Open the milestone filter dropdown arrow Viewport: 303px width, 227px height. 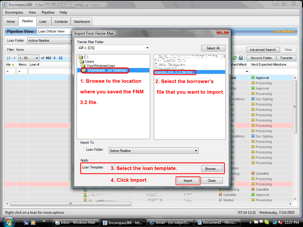[x=247, y=72]
